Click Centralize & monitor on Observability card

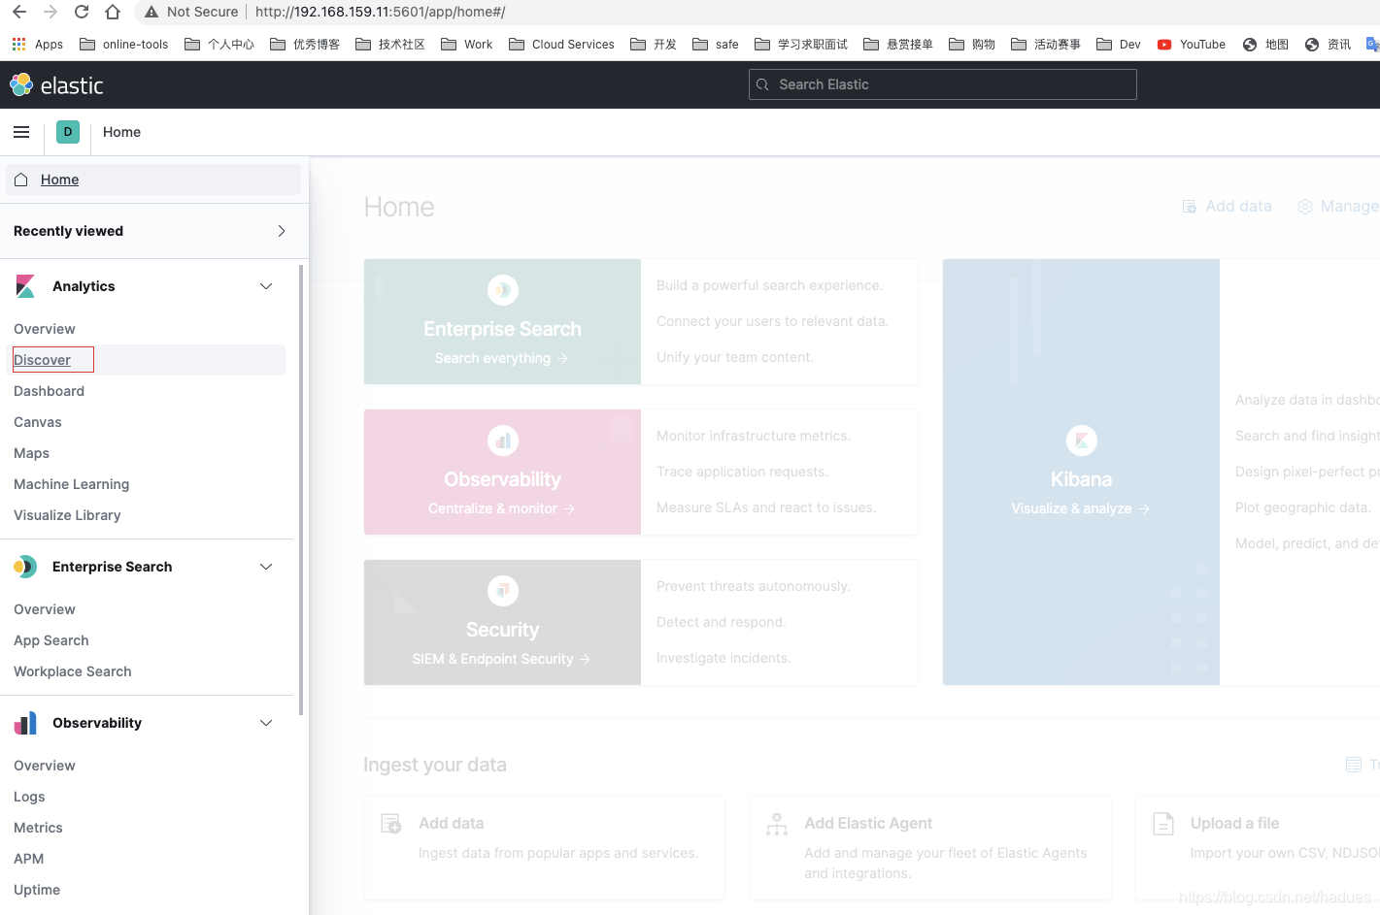[x=501, y=508]
